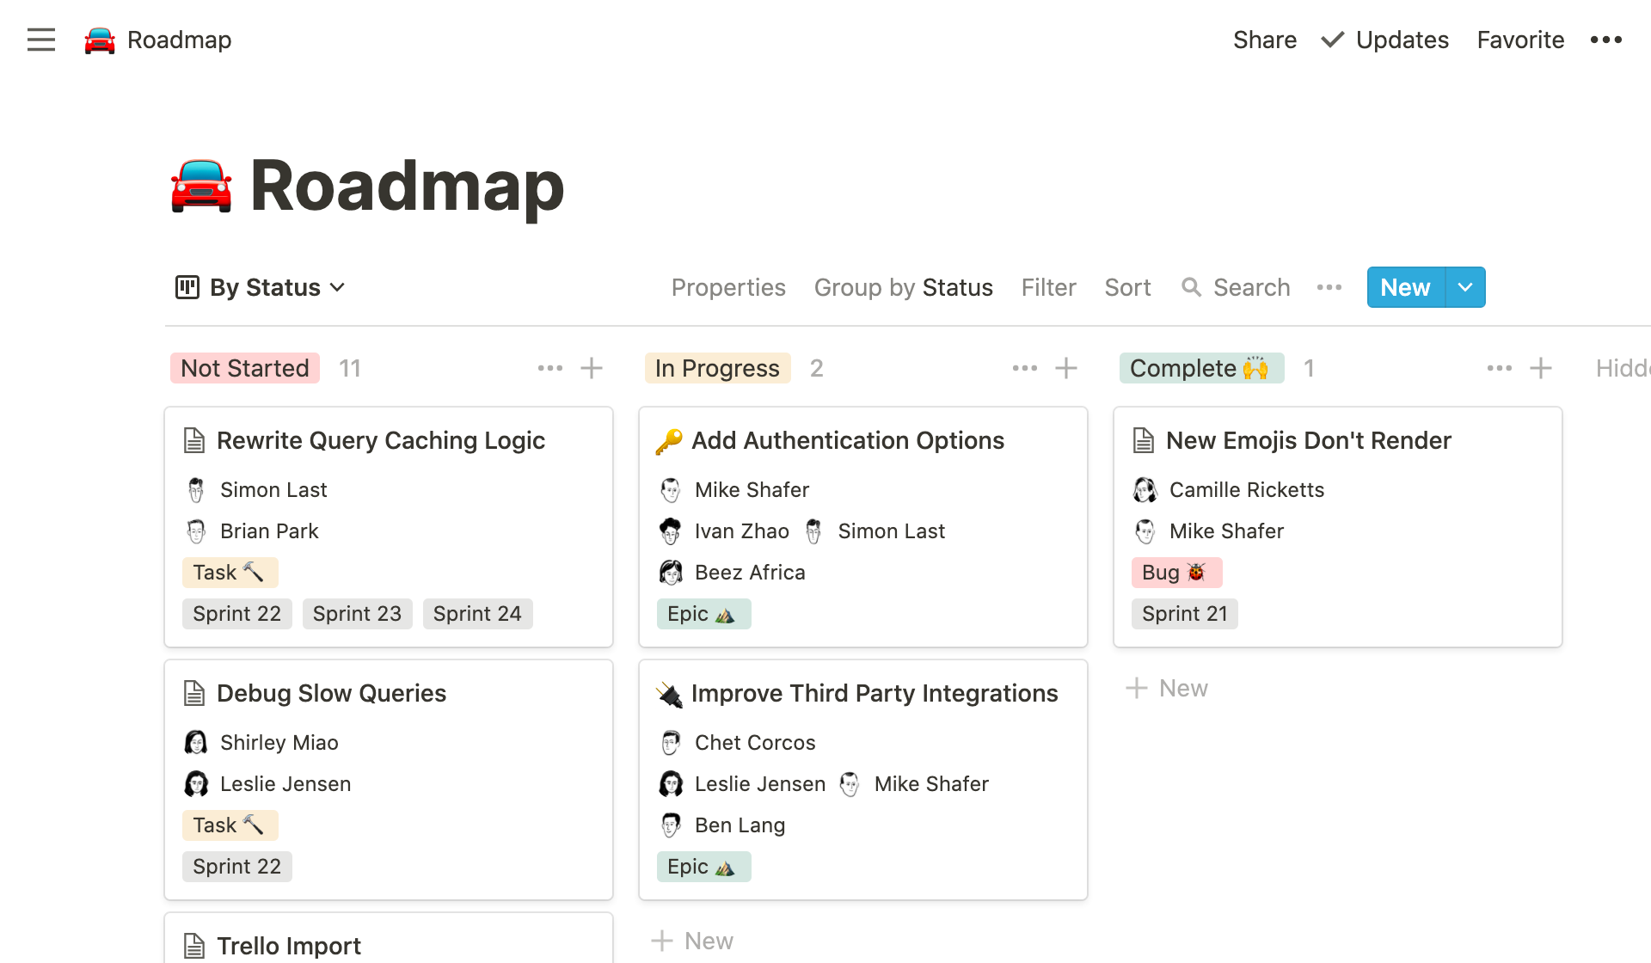Click the plus icon in Not Started column
The image size is (1651, 963).
[592, 368]
